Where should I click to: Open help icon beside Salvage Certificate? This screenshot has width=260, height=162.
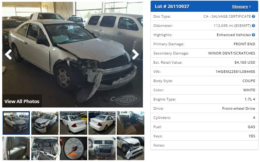point(253,17)
